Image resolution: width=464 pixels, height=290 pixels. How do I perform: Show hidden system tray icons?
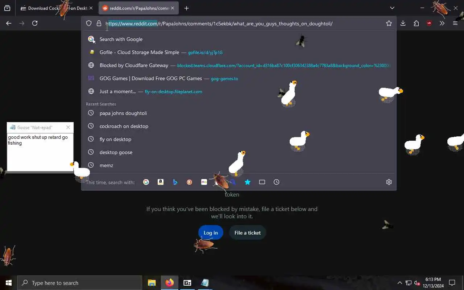[x=399, y=283]
